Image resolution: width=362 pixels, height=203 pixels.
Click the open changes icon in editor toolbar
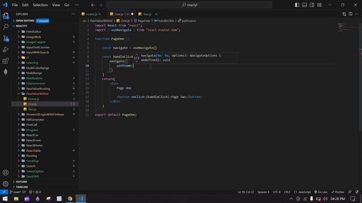[344, 14]
